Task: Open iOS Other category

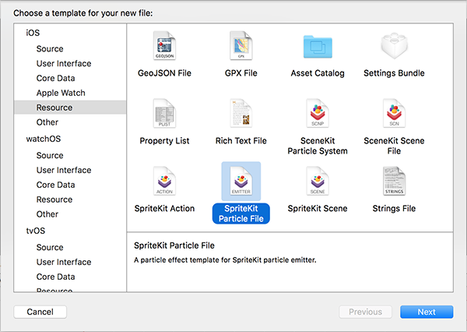Action: (47, 122)
